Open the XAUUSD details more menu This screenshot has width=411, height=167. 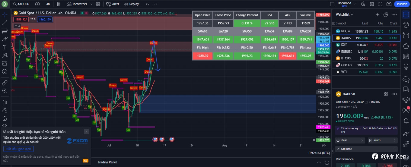[395, 94]
